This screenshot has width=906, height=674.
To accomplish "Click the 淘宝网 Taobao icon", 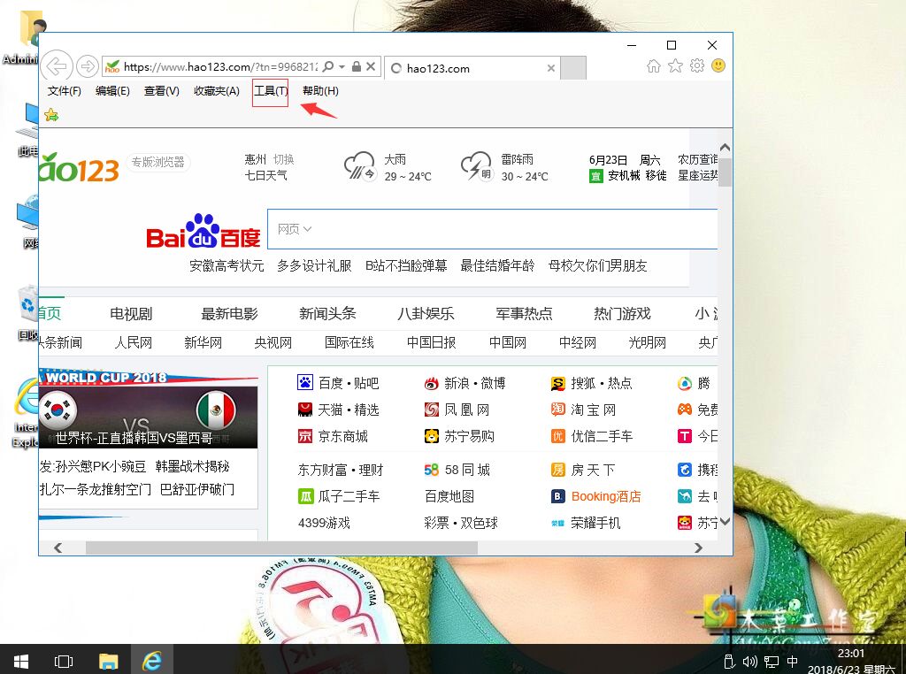I will point(558,410).
